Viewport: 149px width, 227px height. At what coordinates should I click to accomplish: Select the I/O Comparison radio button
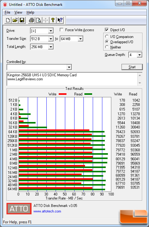coord(107,36)
